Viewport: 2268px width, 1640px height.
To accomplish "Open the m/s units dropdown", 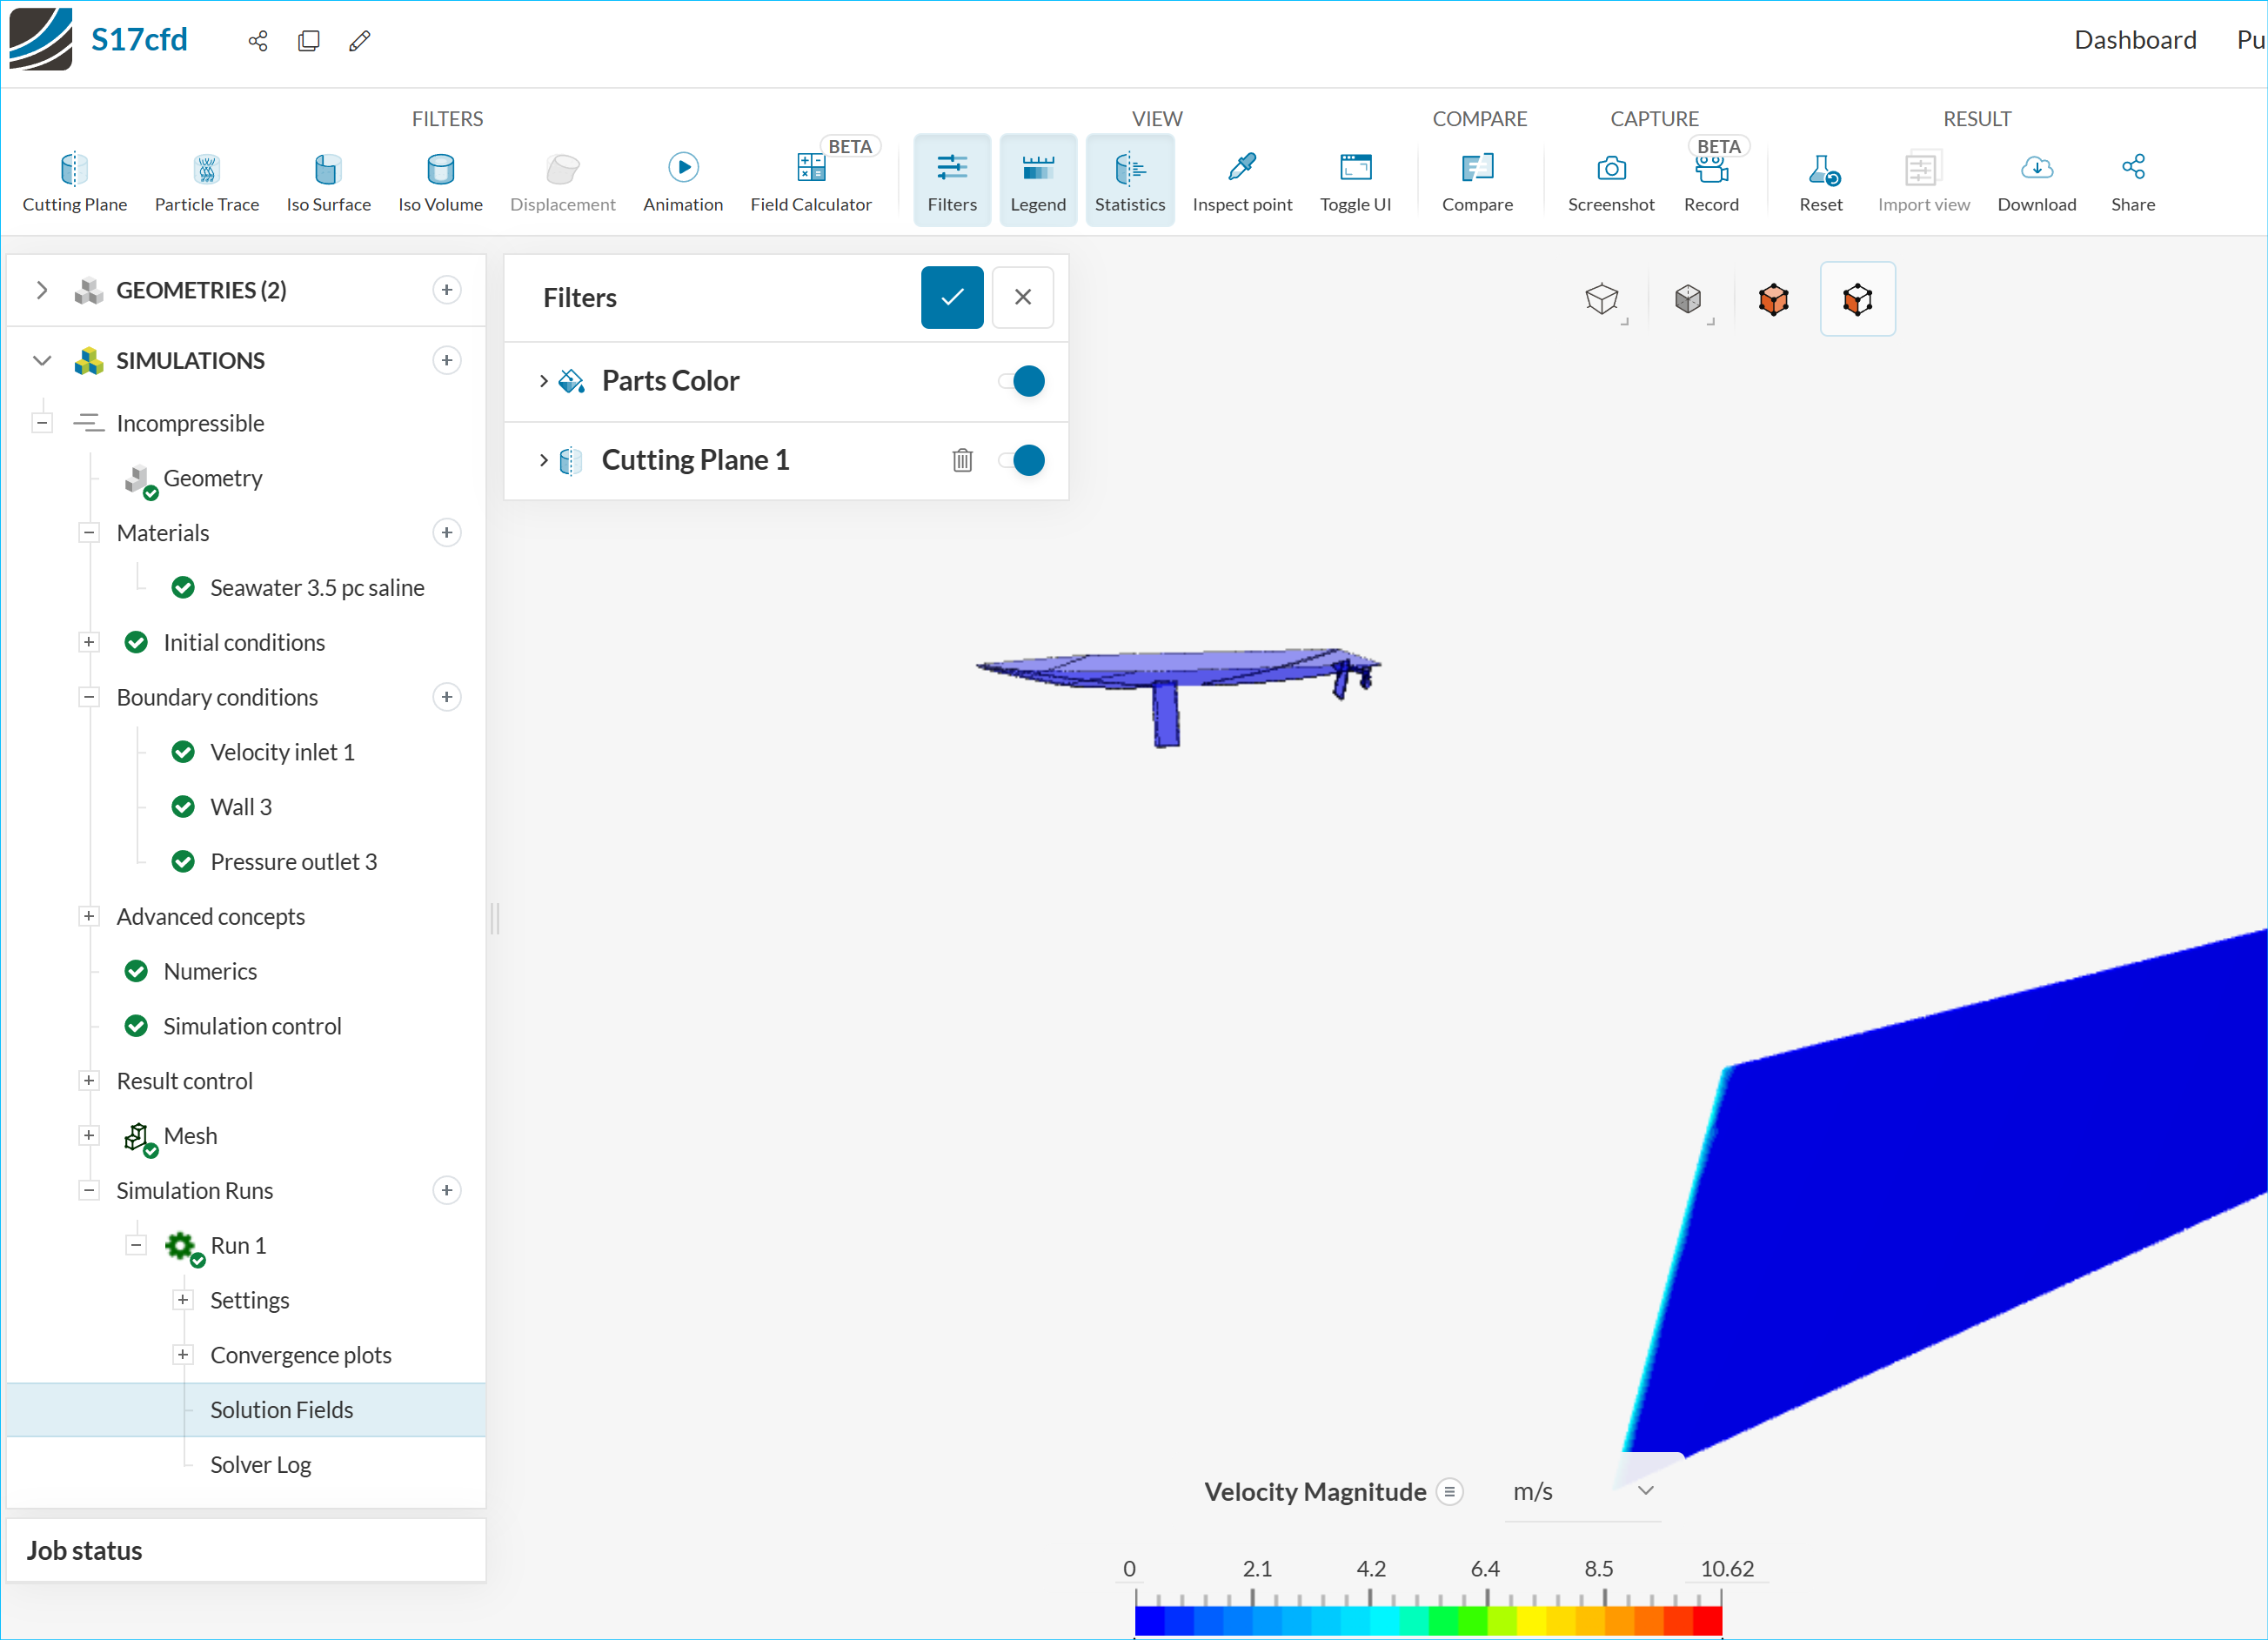I will tap(1581, 1491).
